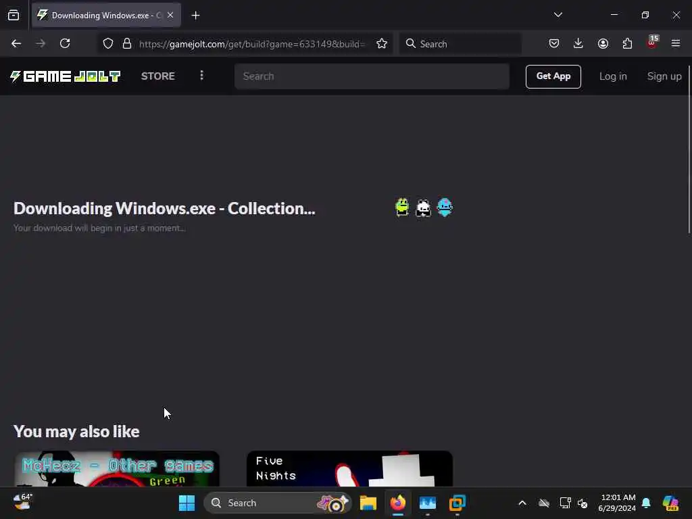Switch to Firefox in taskbar
692x519 pixels.
398,503
